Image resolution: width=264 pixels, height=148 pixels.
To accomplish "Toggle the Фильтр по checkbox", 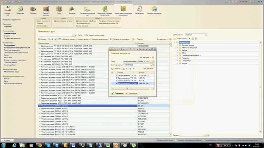I will pos(174,35).
